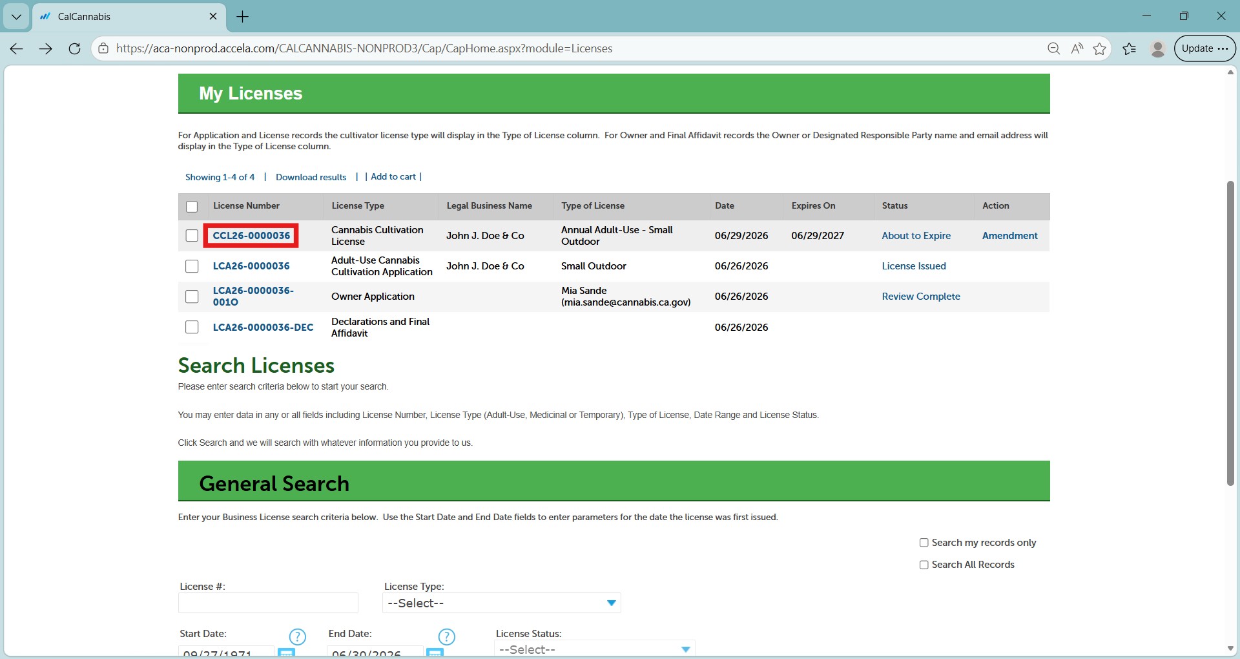Open the browser profile avatar
Image resolution: width=1240 pixels, height=659 pixels.
(1158, 48)
